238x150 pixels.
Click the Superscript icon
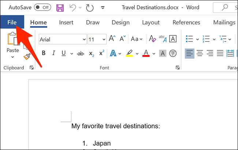[102, 53]
